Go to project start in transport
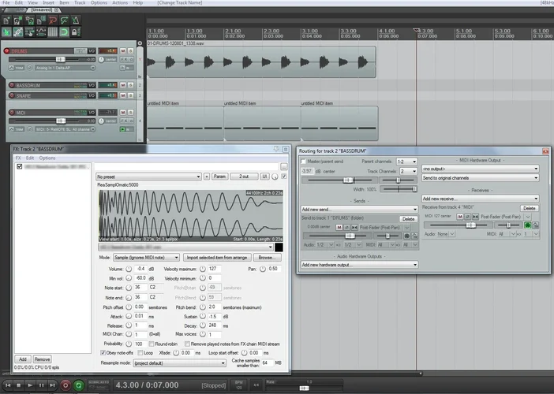554x394 pixels. click(x=8, y=385)
